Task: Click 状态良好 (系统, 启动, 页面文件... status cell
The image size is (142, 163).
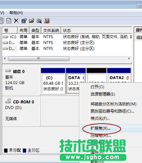Action: (x=97, y=37)
